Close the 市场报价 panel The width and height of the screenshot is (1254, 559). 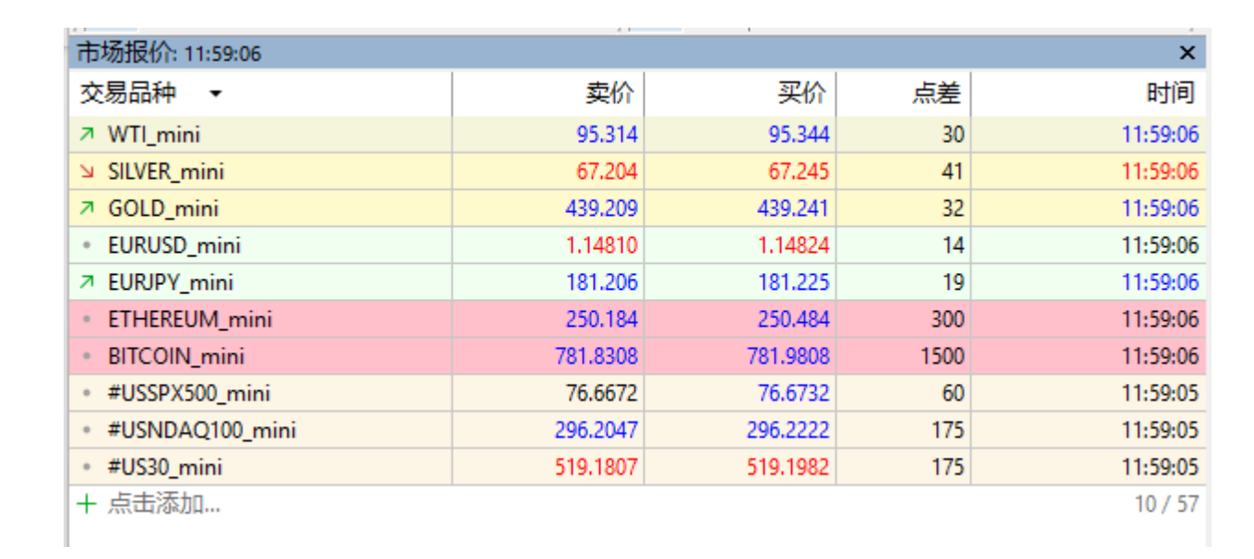pos(1188,54)
